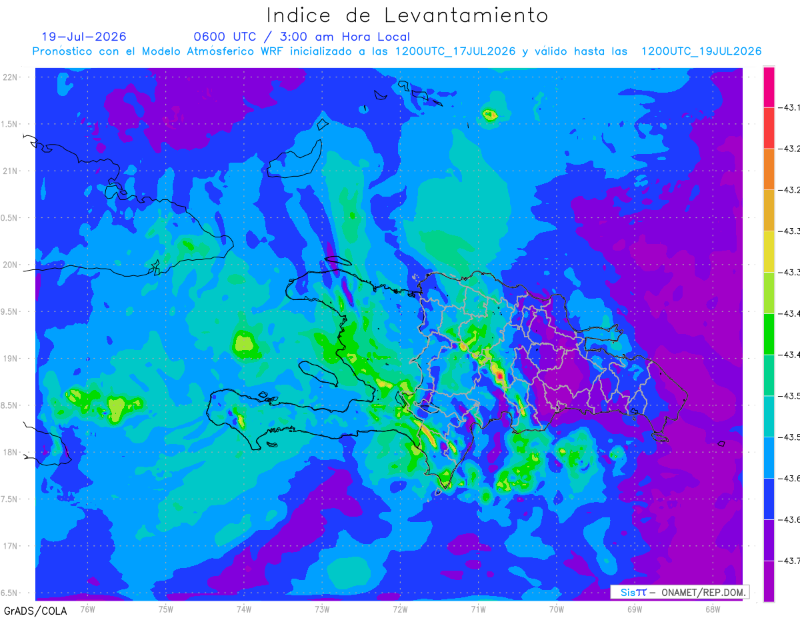This screenshot has width=800, height=618.
Task: Click the '71W' longitude label
Action: (x=478, y=609)
